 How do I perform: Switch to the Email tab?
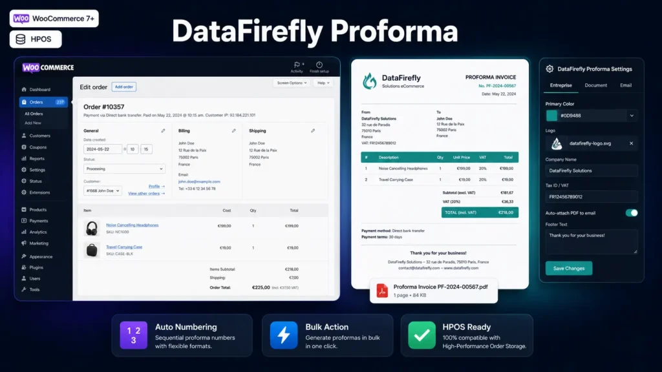coord(626,85)
